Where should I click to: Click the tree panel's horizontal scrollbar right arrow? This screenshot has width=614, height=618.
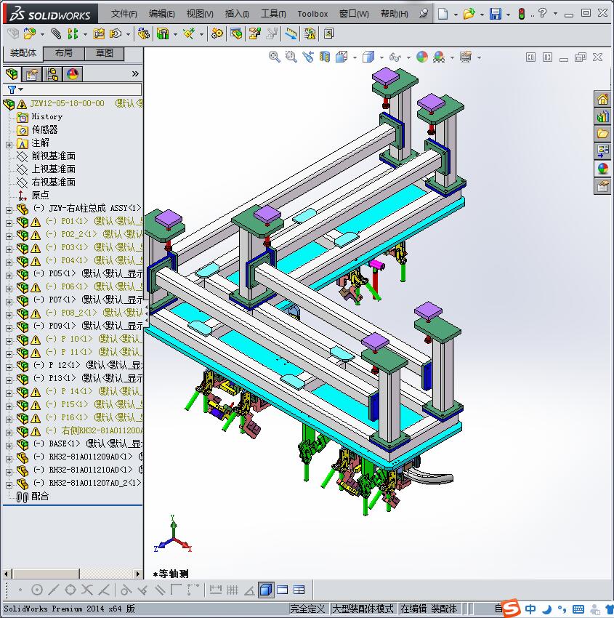[x=138, y=574]
